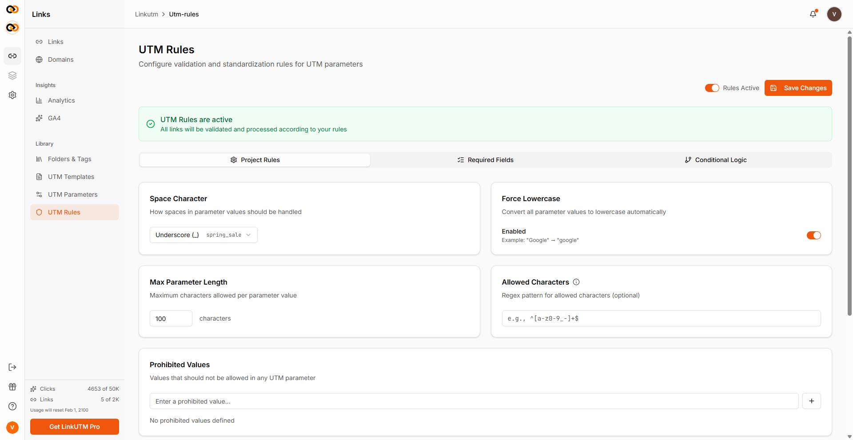The width and height of the screenshot is (853, 440).
Task: Switch to Required Fields tab
Action: [485, 160]
